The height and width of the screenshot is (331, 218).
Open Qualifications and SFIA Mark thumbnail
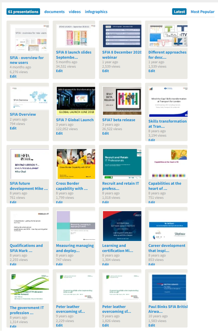pyautogui.click(x=29, y=226)
